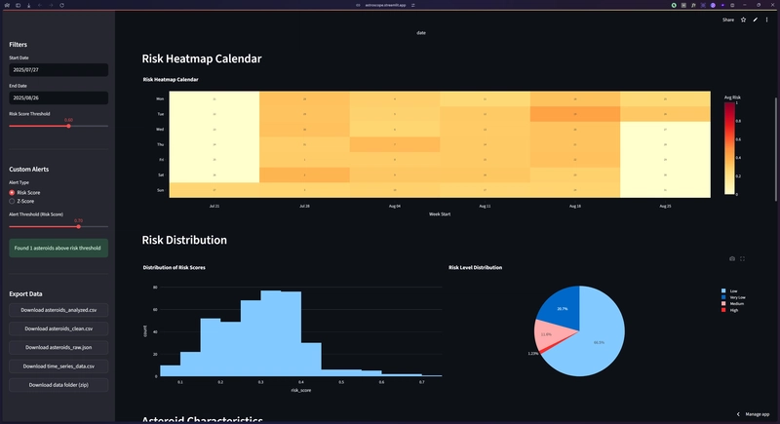This screenshot has width=780, height=424.
Task: Download data folder (zip)
Action: [x=58, y=385]
